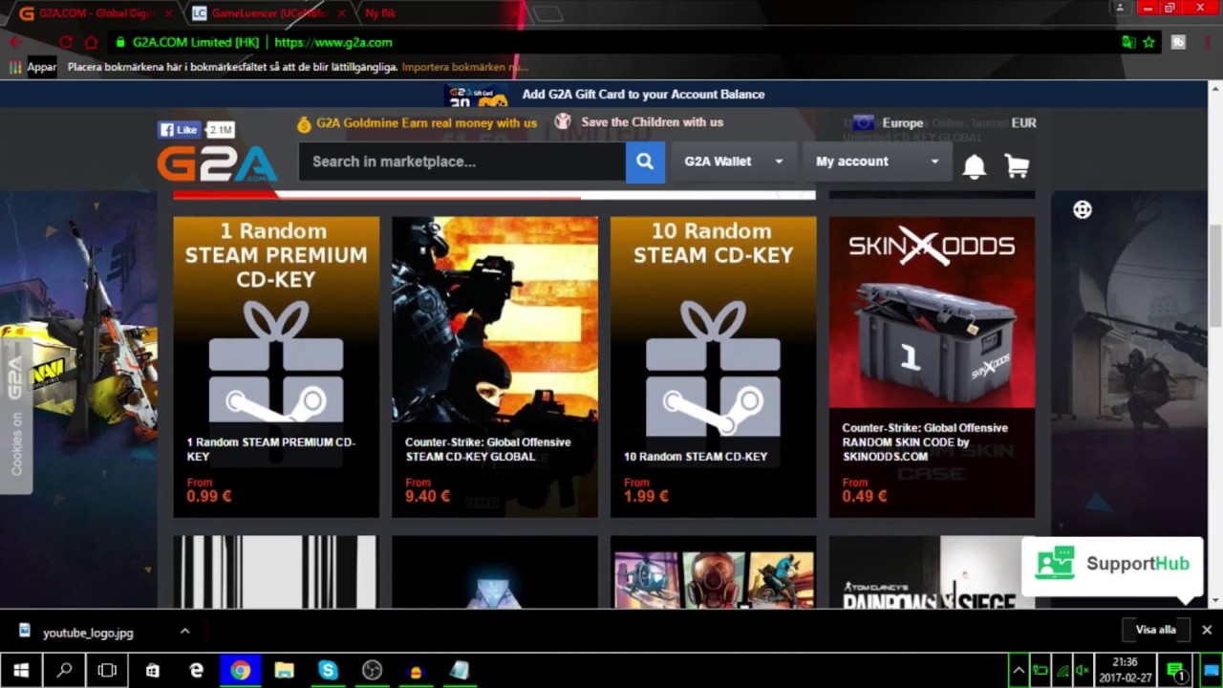Click the blue search magnifier button
1223x688 pixels.
(x=645, y=161)
